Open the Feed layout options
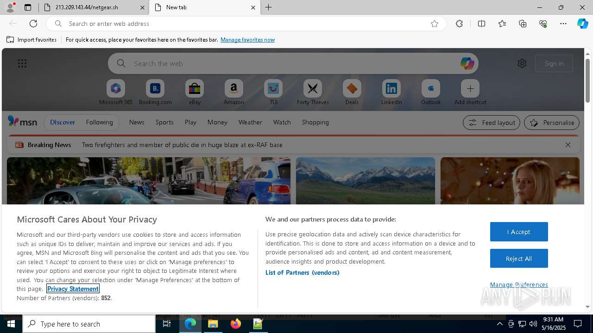Screen dimensions: 593x333 pos(491,123)
